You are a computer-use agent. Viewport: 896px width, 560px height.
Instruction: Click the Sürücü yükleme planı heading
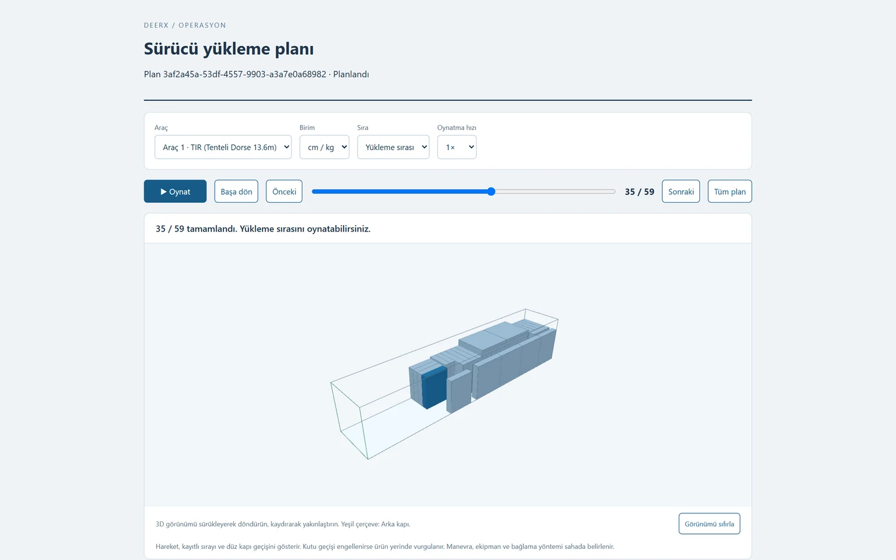[229, 49]
